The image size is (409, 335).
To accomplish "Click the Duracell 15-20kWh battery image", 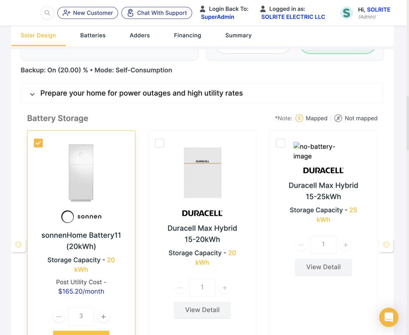I will click(202, 173).
